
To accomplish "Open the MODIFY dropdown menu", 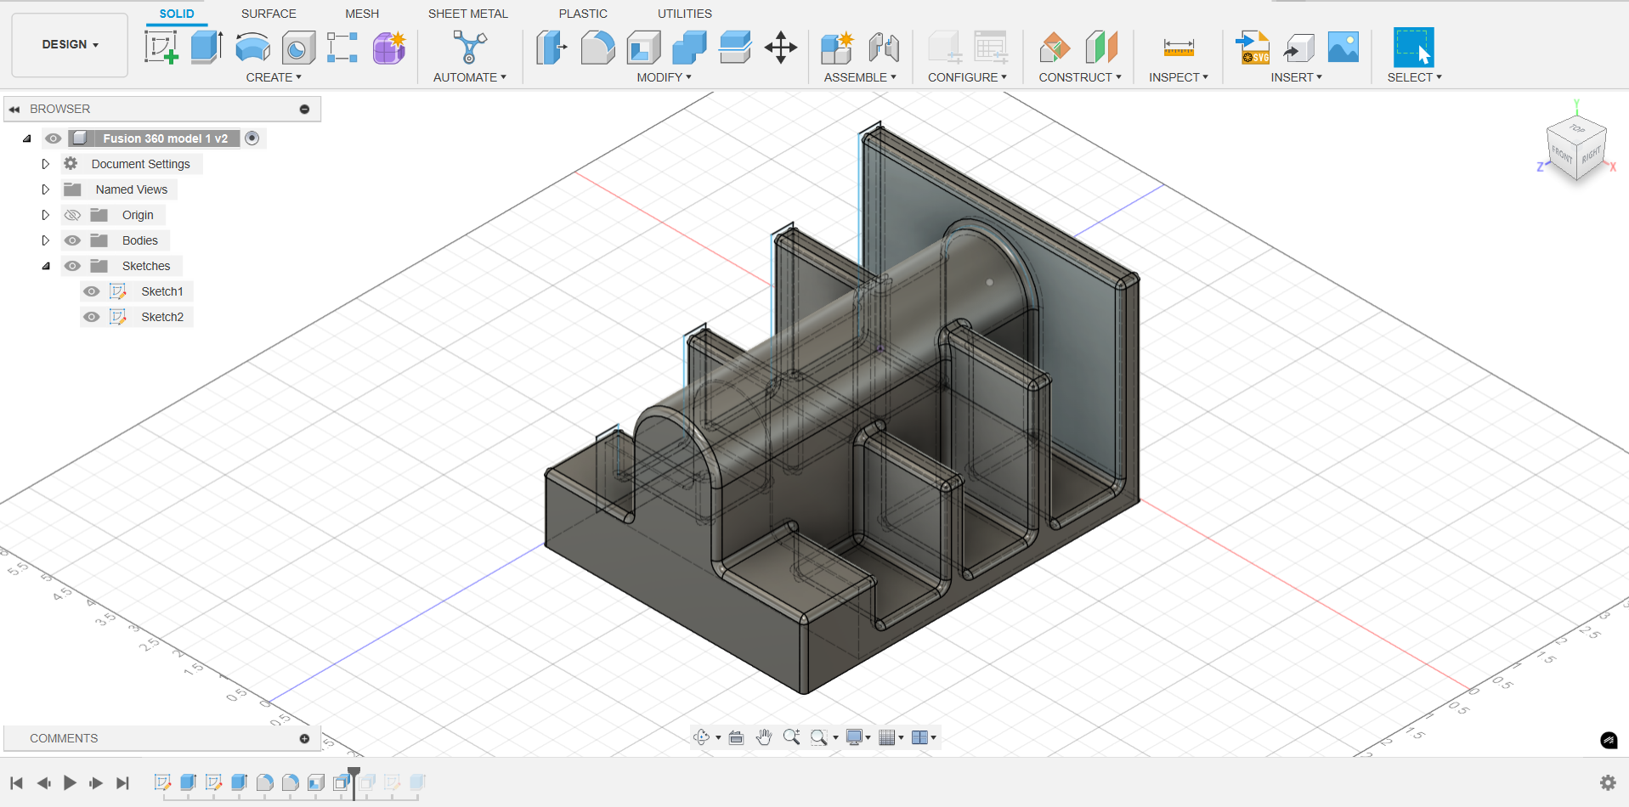I will [x=665, y=77].
